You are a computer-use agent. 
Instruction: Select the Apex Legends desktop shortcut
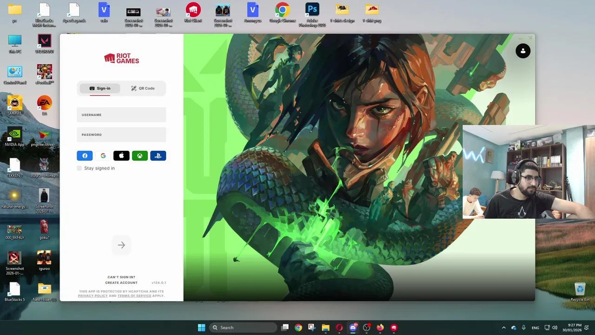pos(74,13)
